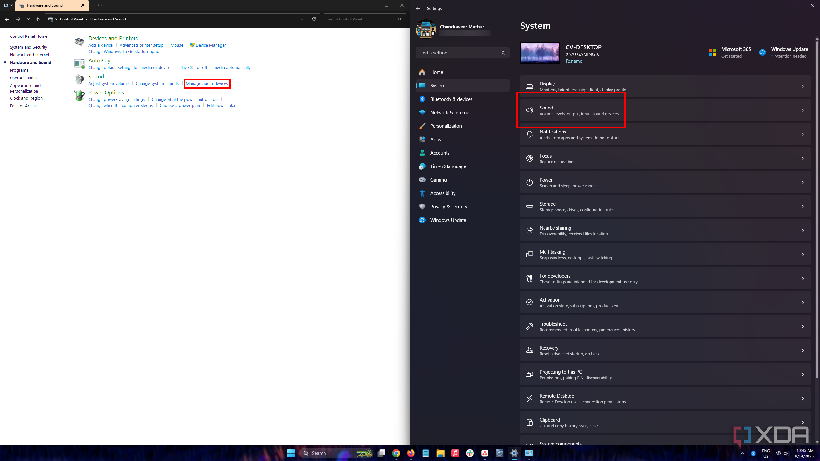Open Accounts settings category
The width and height of the screenshot is (820, 461).
point(463,153)
